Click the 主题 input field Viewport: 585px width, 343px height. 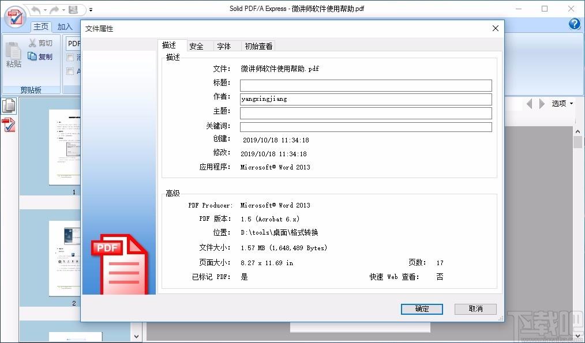click(x=366, y=113)
